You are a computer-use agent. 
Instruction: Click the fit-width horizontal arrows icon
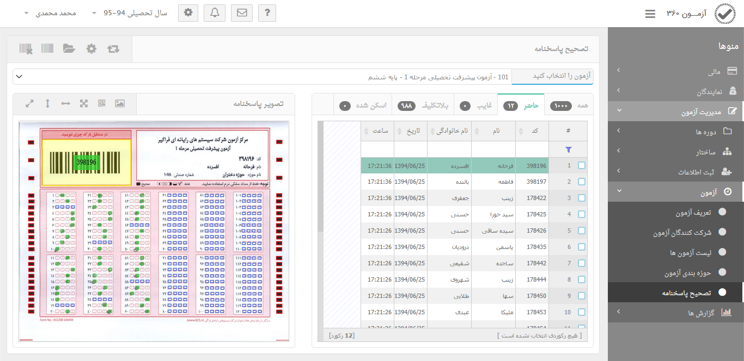65,103
